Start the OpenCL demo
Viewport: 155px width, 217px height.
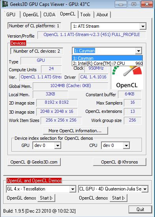click(x=118, y=198)
